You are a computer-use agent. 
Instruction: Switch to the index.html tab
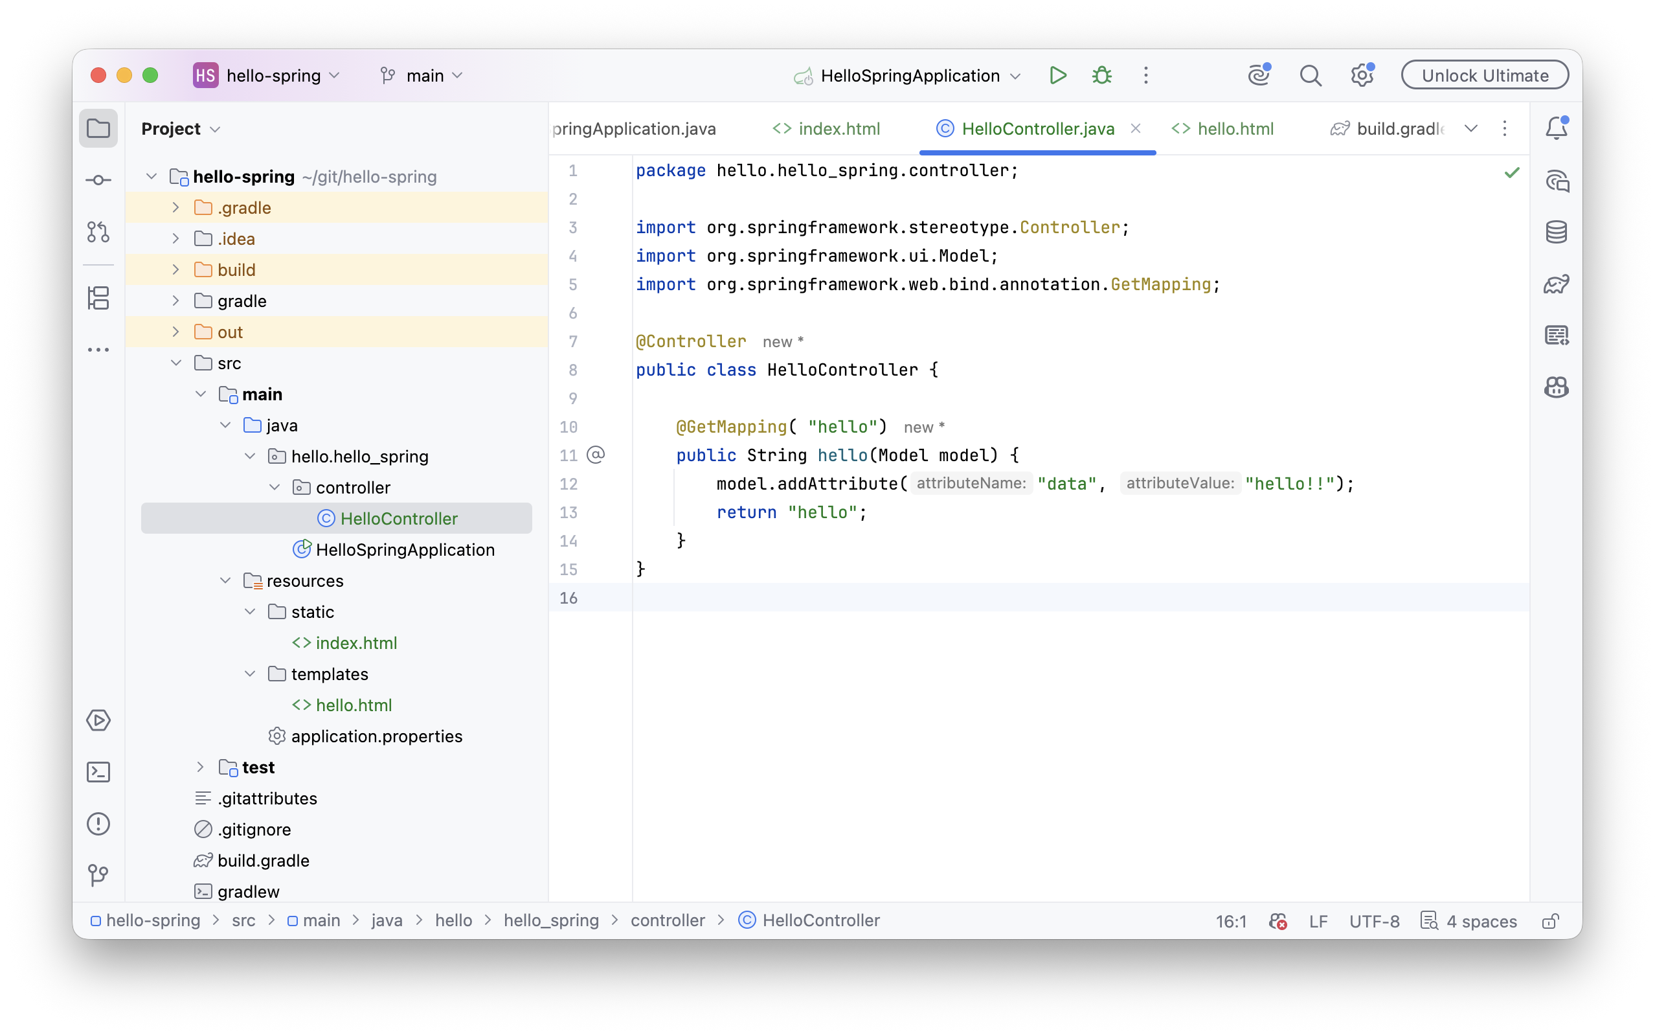point(826,129)
